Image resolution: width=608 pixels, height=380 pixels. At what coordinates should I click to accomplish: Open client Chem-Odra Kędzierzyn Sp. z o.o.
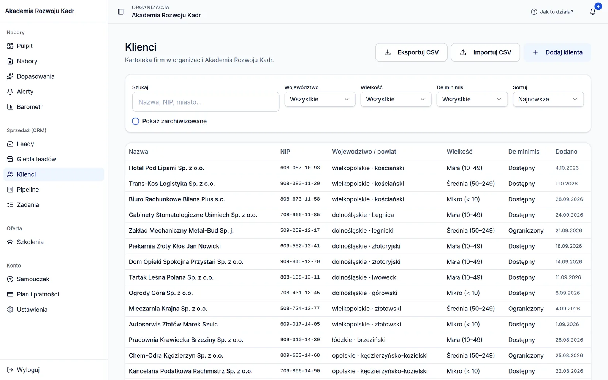176,356
